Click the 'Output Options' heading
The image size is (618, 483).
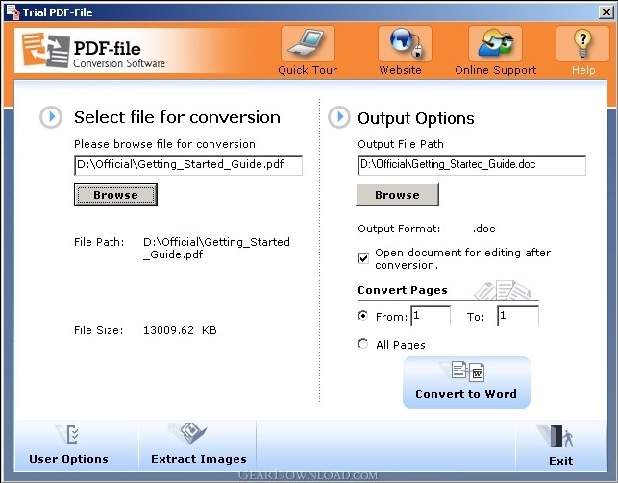tap(416, 118)
